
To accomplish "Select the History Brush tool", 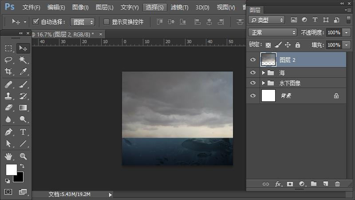I will point(23,96).
